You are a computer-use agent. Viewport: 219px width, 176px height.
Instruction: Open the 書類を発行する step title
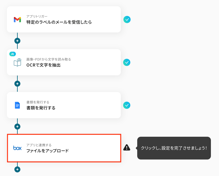click(x=41, y=108)
